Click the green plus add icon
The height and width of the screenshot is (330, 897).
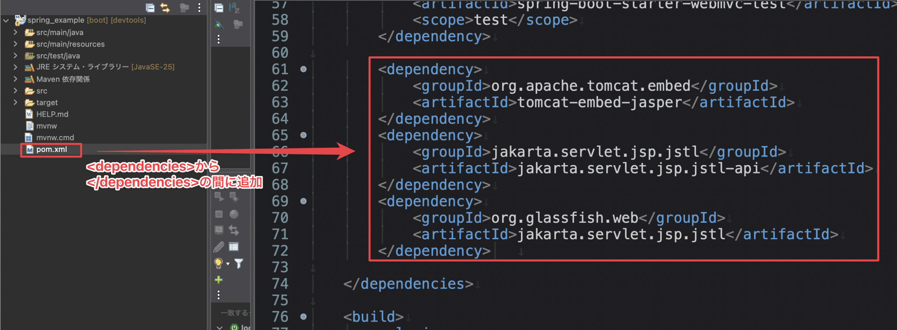218,280
